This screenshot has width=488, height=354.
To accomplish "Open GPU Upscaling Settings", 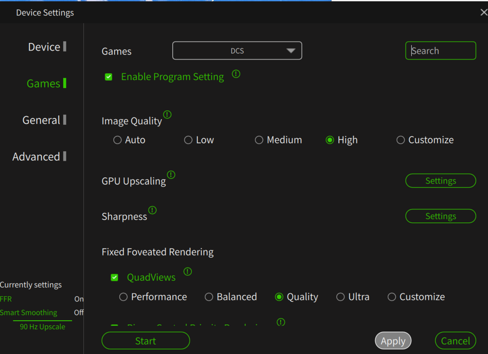I will point(440,181).
